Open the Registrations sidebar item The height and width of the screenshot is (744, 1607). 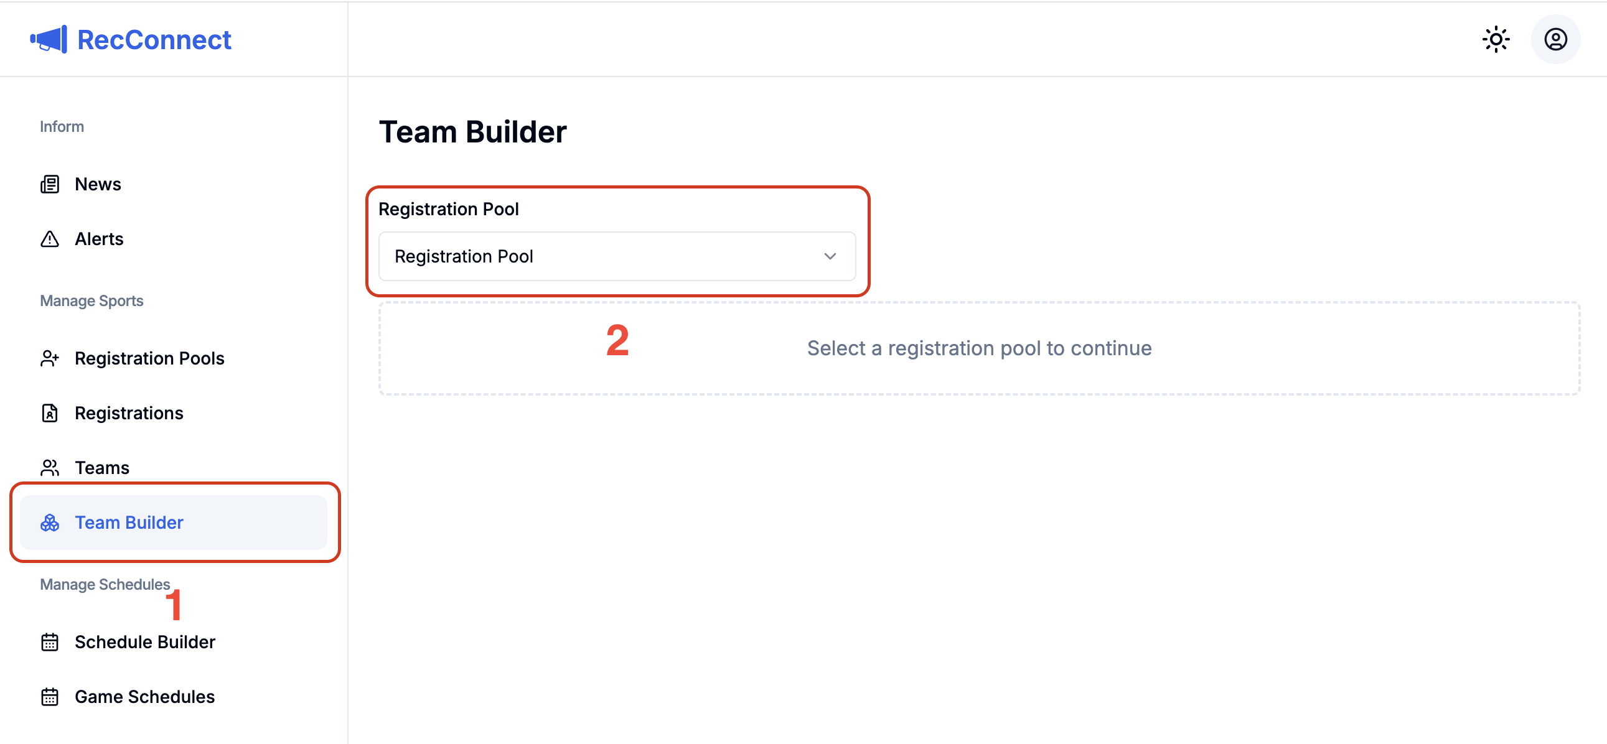tap(128, 413)
